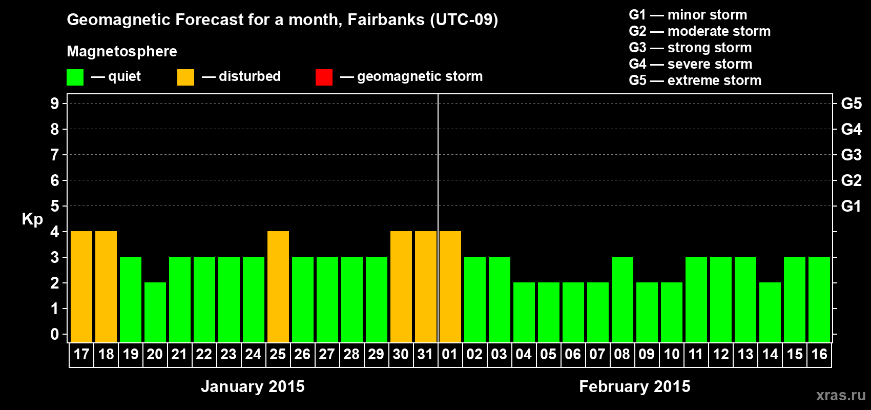The height and width of the screenshot is (410, 871).
Task: Click the Kp value 9 axis label
Action: pyautogui.click(x=55, y=104)
